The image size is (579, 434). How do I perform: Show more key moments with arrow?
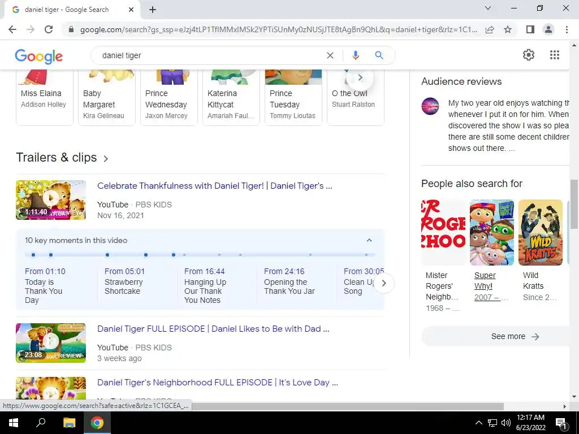[384, 283]
